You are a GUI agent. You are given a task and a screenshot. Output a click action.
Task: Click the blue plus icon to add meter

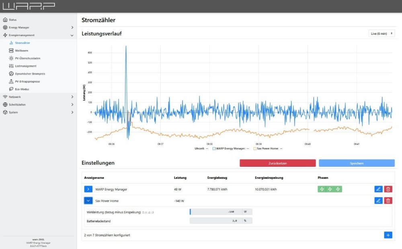click(x=388, y=235)
